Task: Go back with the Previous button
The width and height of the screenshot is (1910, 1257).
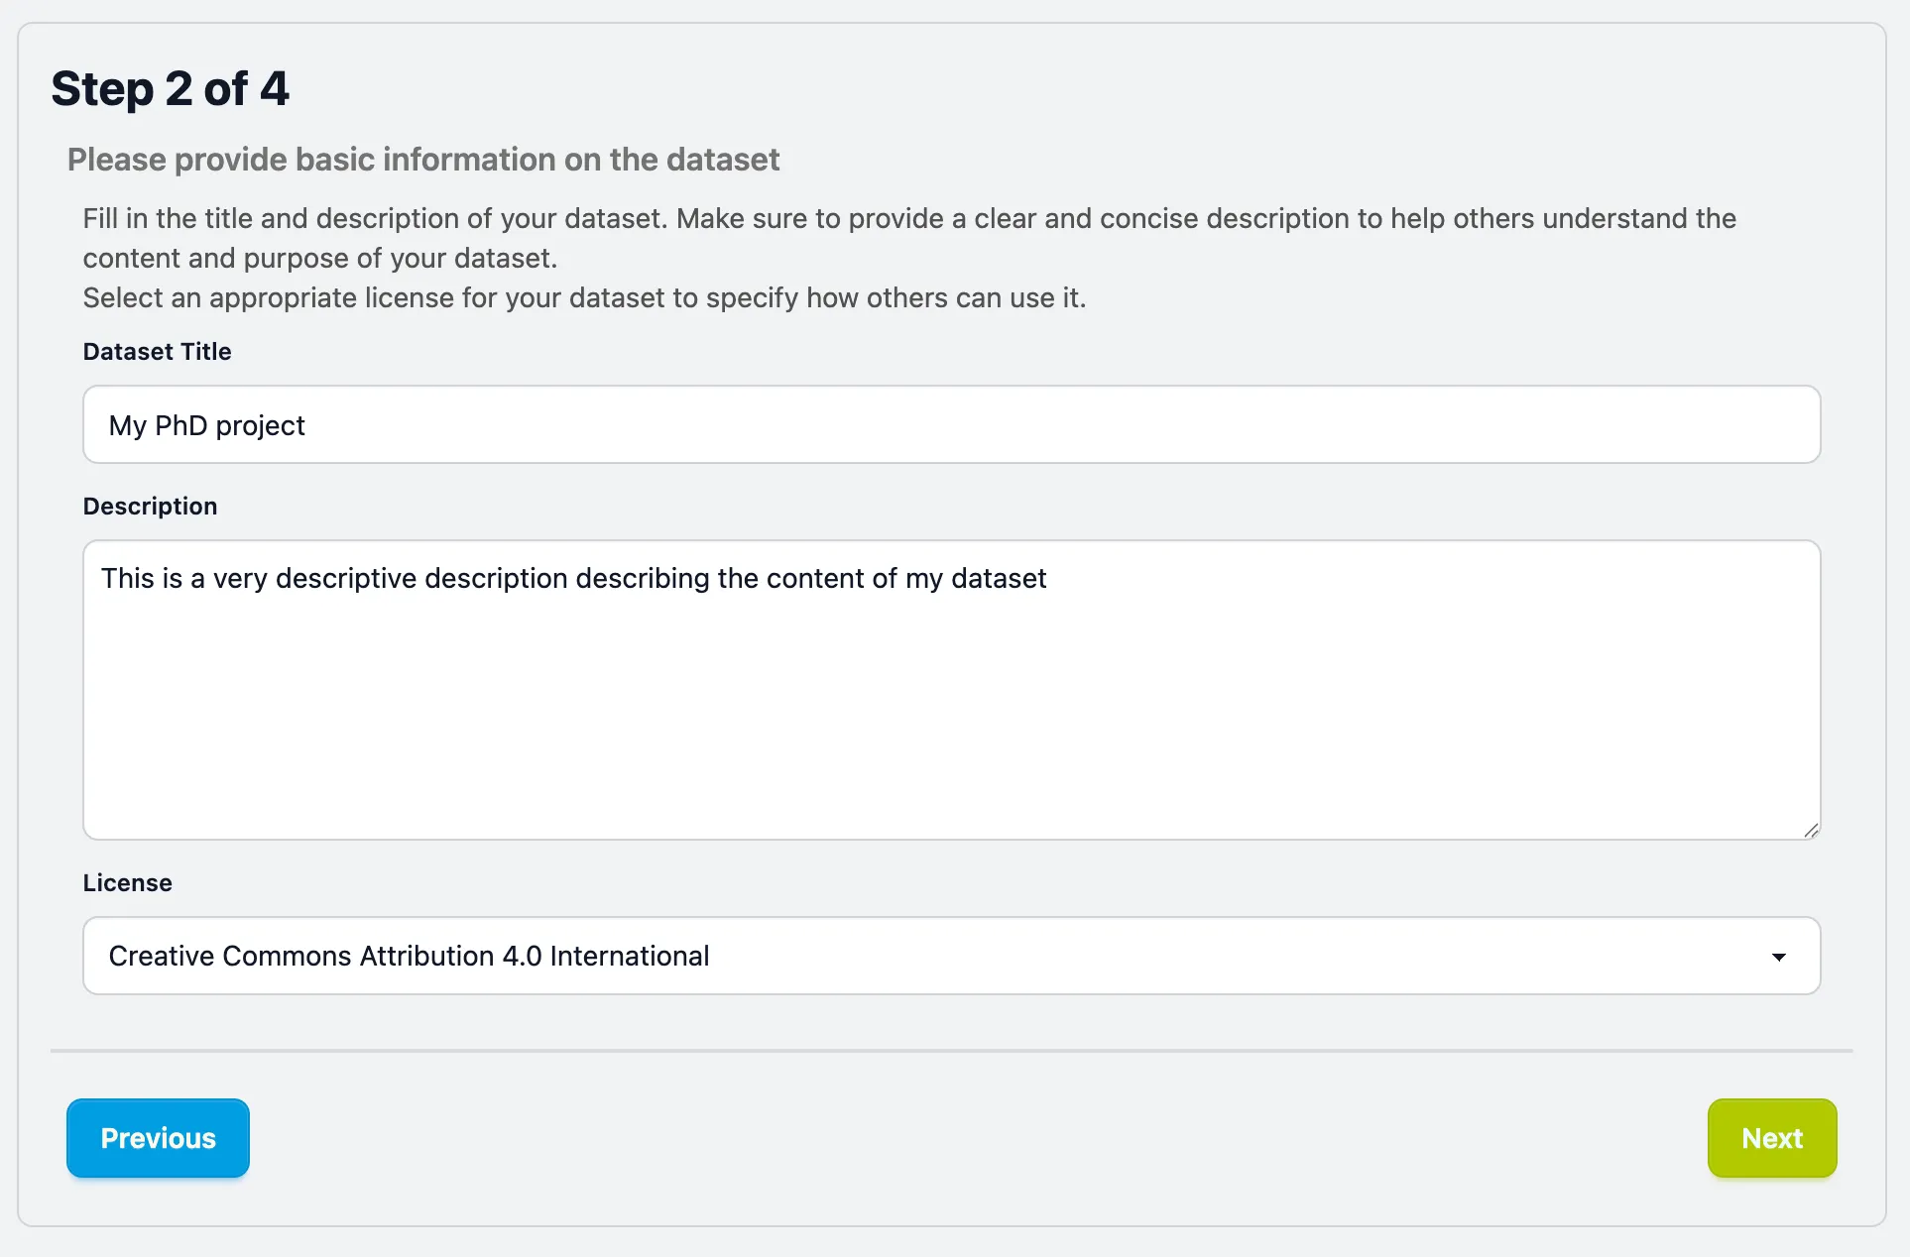Action: [x=158, y=1138]
